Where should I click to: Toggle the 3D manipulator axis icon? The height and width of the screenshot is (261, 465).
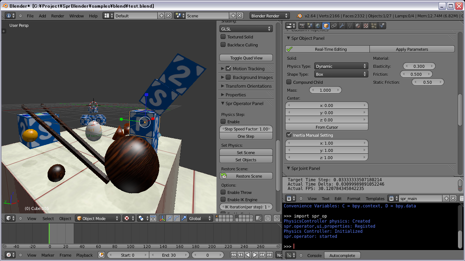[162, 218]
